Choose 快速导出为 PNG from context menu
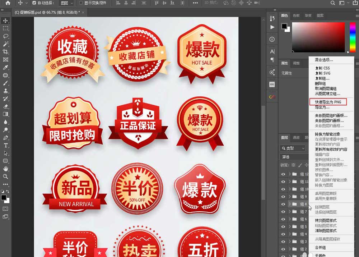 pos(328,102)
